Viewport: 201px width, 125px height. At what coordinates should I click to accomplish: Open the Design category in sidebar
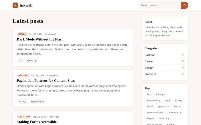coord(165,68)
